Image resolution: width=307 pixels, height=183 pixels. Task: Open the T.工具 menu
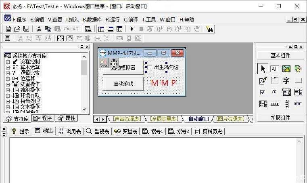149,20
